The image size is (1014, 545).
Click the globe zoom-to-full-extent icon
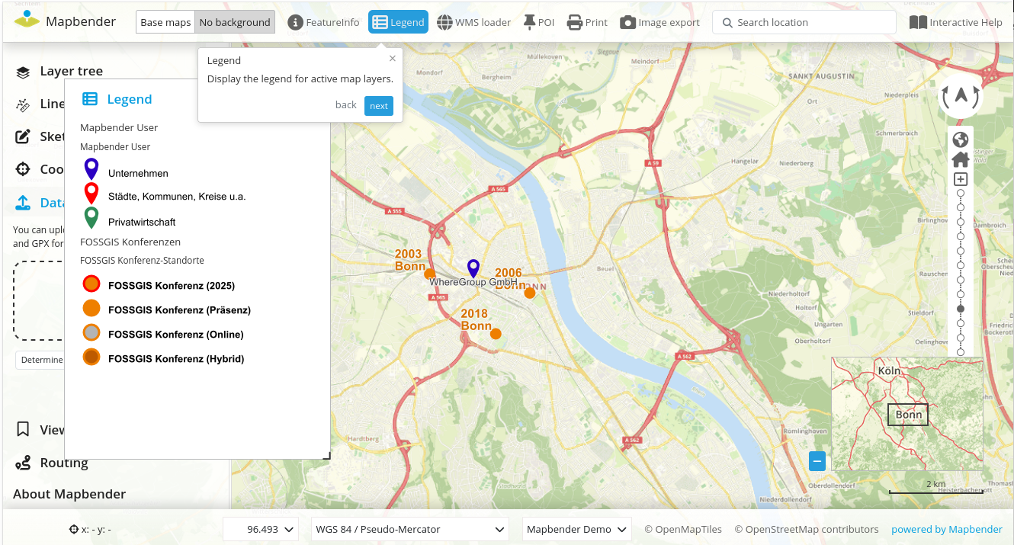point(960,139)
